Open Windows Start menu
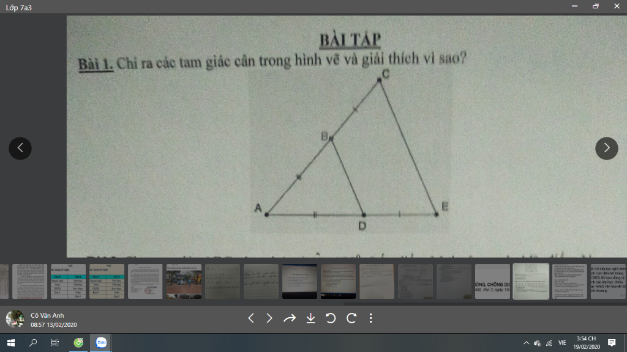The width and height of the screenshot is (627, 352). click(11, 343)
